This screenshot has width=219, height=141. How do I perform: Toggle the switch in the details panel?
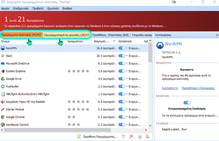pos(187,103)
